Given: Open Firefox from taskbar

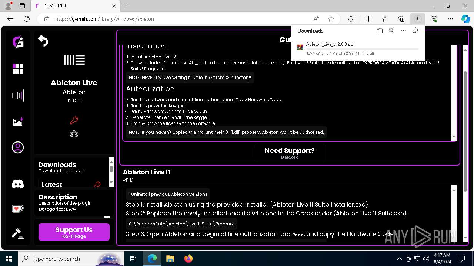Looking at the screenshot, I should [188, 259].
